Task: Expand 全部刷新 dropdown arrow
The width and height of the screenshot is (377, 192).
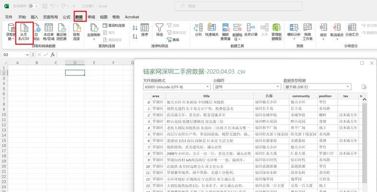Action: coord(94,39)
